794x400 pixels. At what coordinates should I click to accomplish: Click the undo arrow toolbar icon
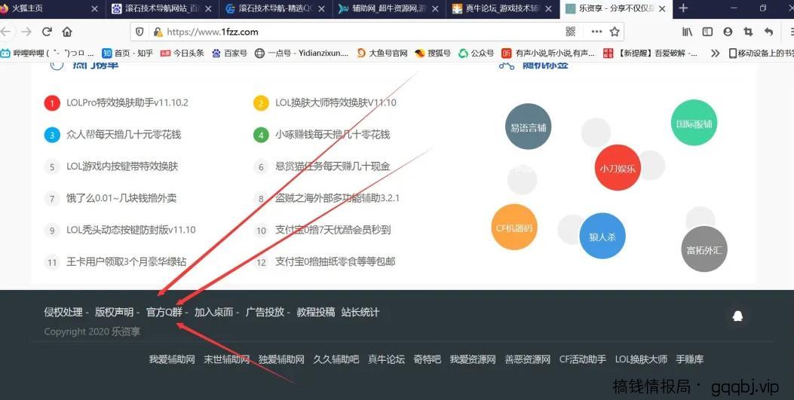[768, 32]
